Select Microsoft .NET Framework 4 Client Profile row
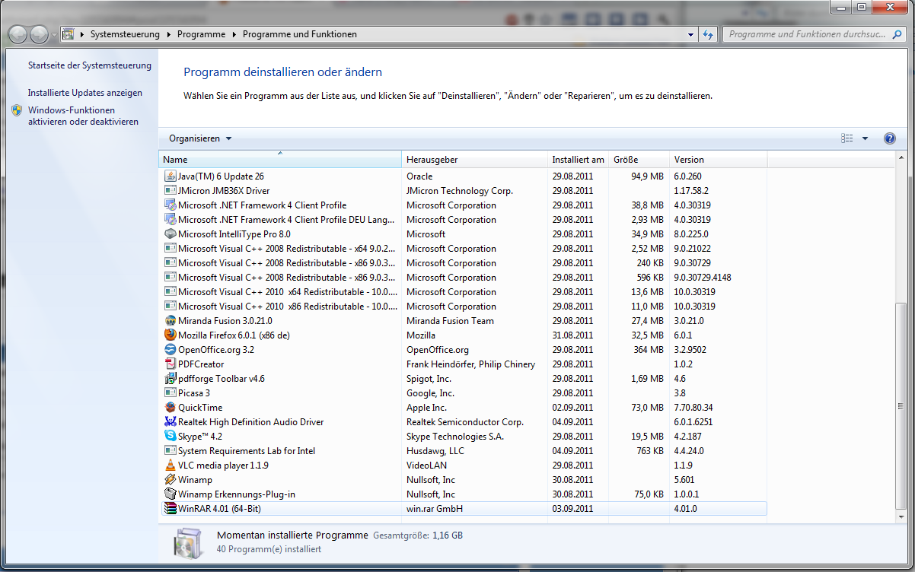Viewport: 915px width, 572px height. coord(463,205)
